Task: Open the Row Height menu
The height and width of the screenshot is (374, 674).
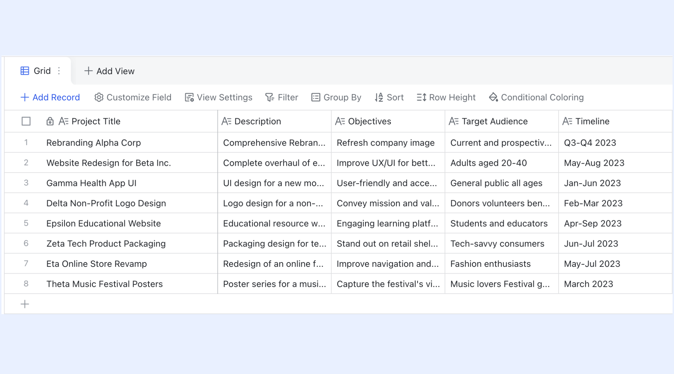Action: tap(446, 97)
